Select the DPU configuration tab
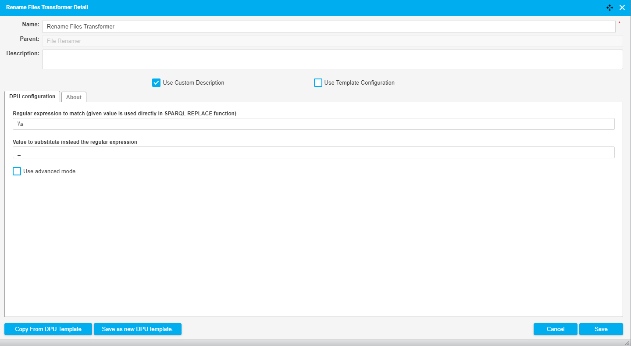Screen dimensions: 631x346 (x=32, y=96)
